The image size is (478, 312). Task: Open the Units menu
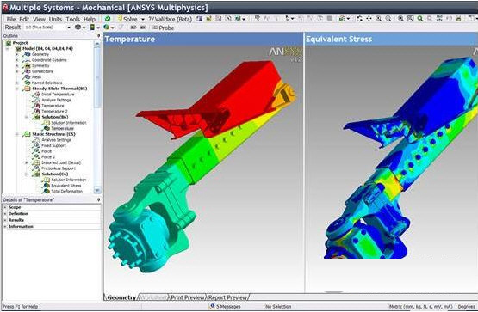click(x=55, y=19)
